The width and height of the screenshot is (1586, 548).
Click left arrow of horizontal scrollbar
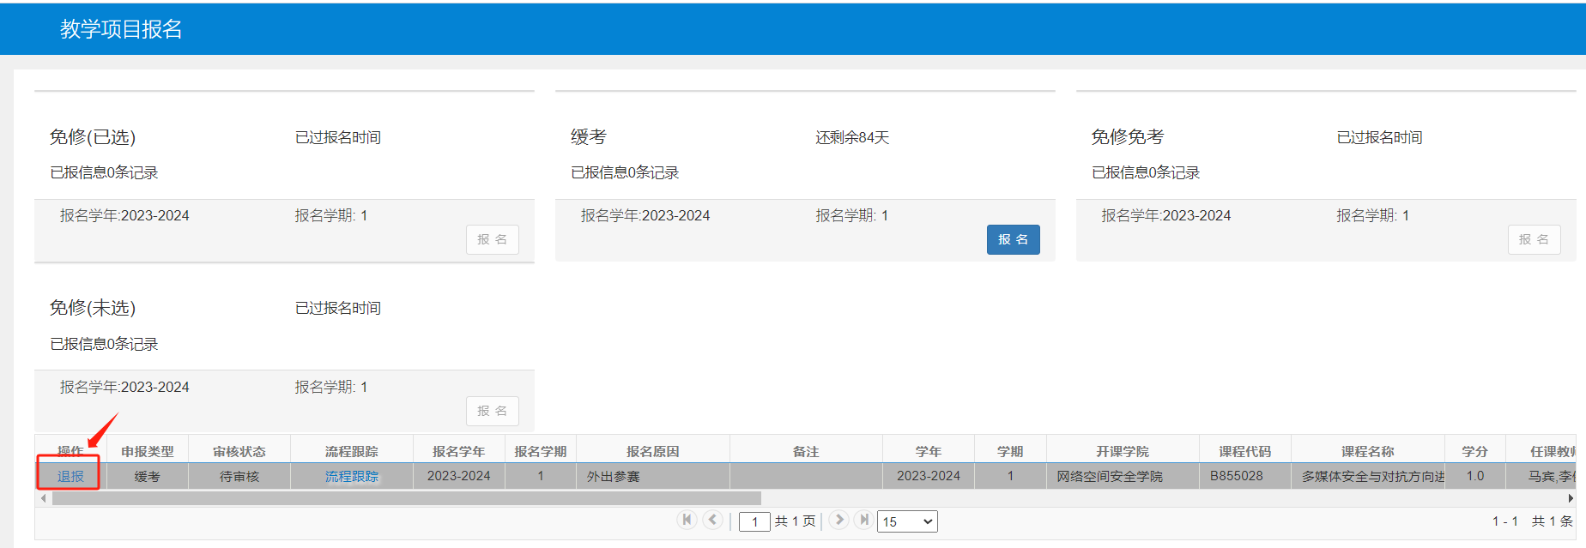(43, 498)
